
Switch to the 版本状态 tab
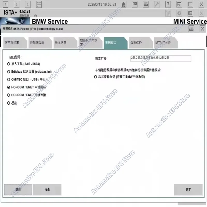(x=65, y=43)
